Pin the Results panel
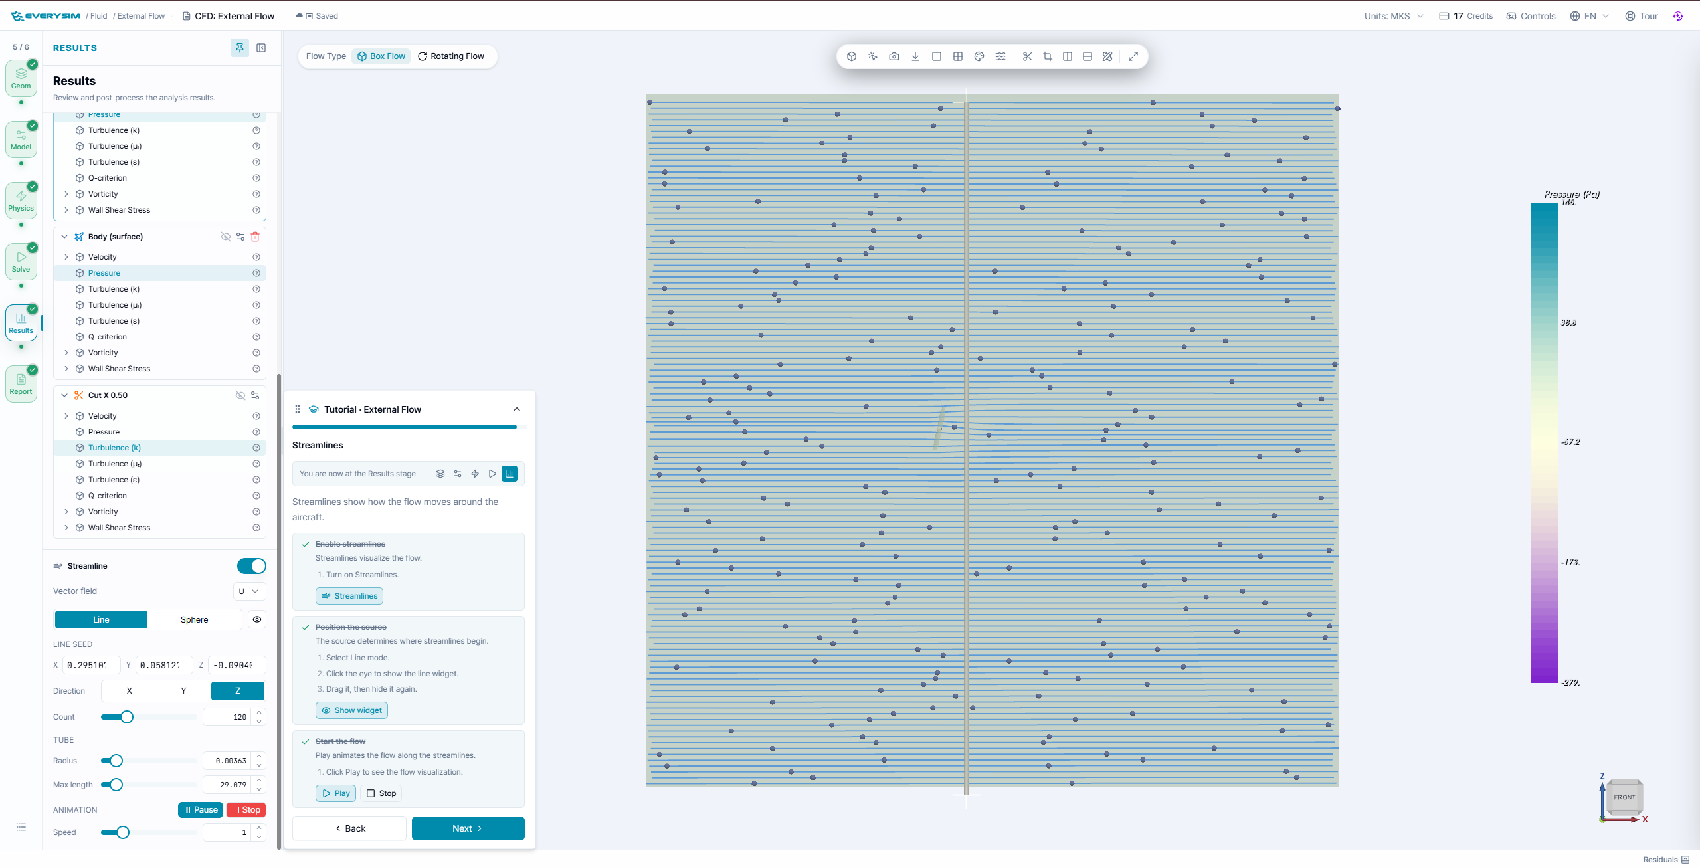This screenshot has width=1700, height=867. tap(240, 48)
